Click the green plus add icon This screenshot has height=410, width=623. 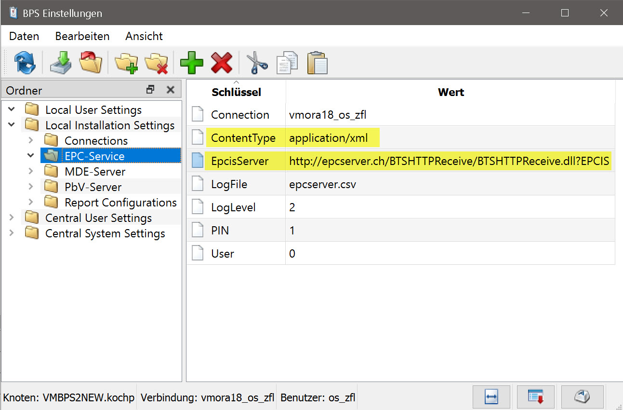pyautogui.click(x=192, y=63)
